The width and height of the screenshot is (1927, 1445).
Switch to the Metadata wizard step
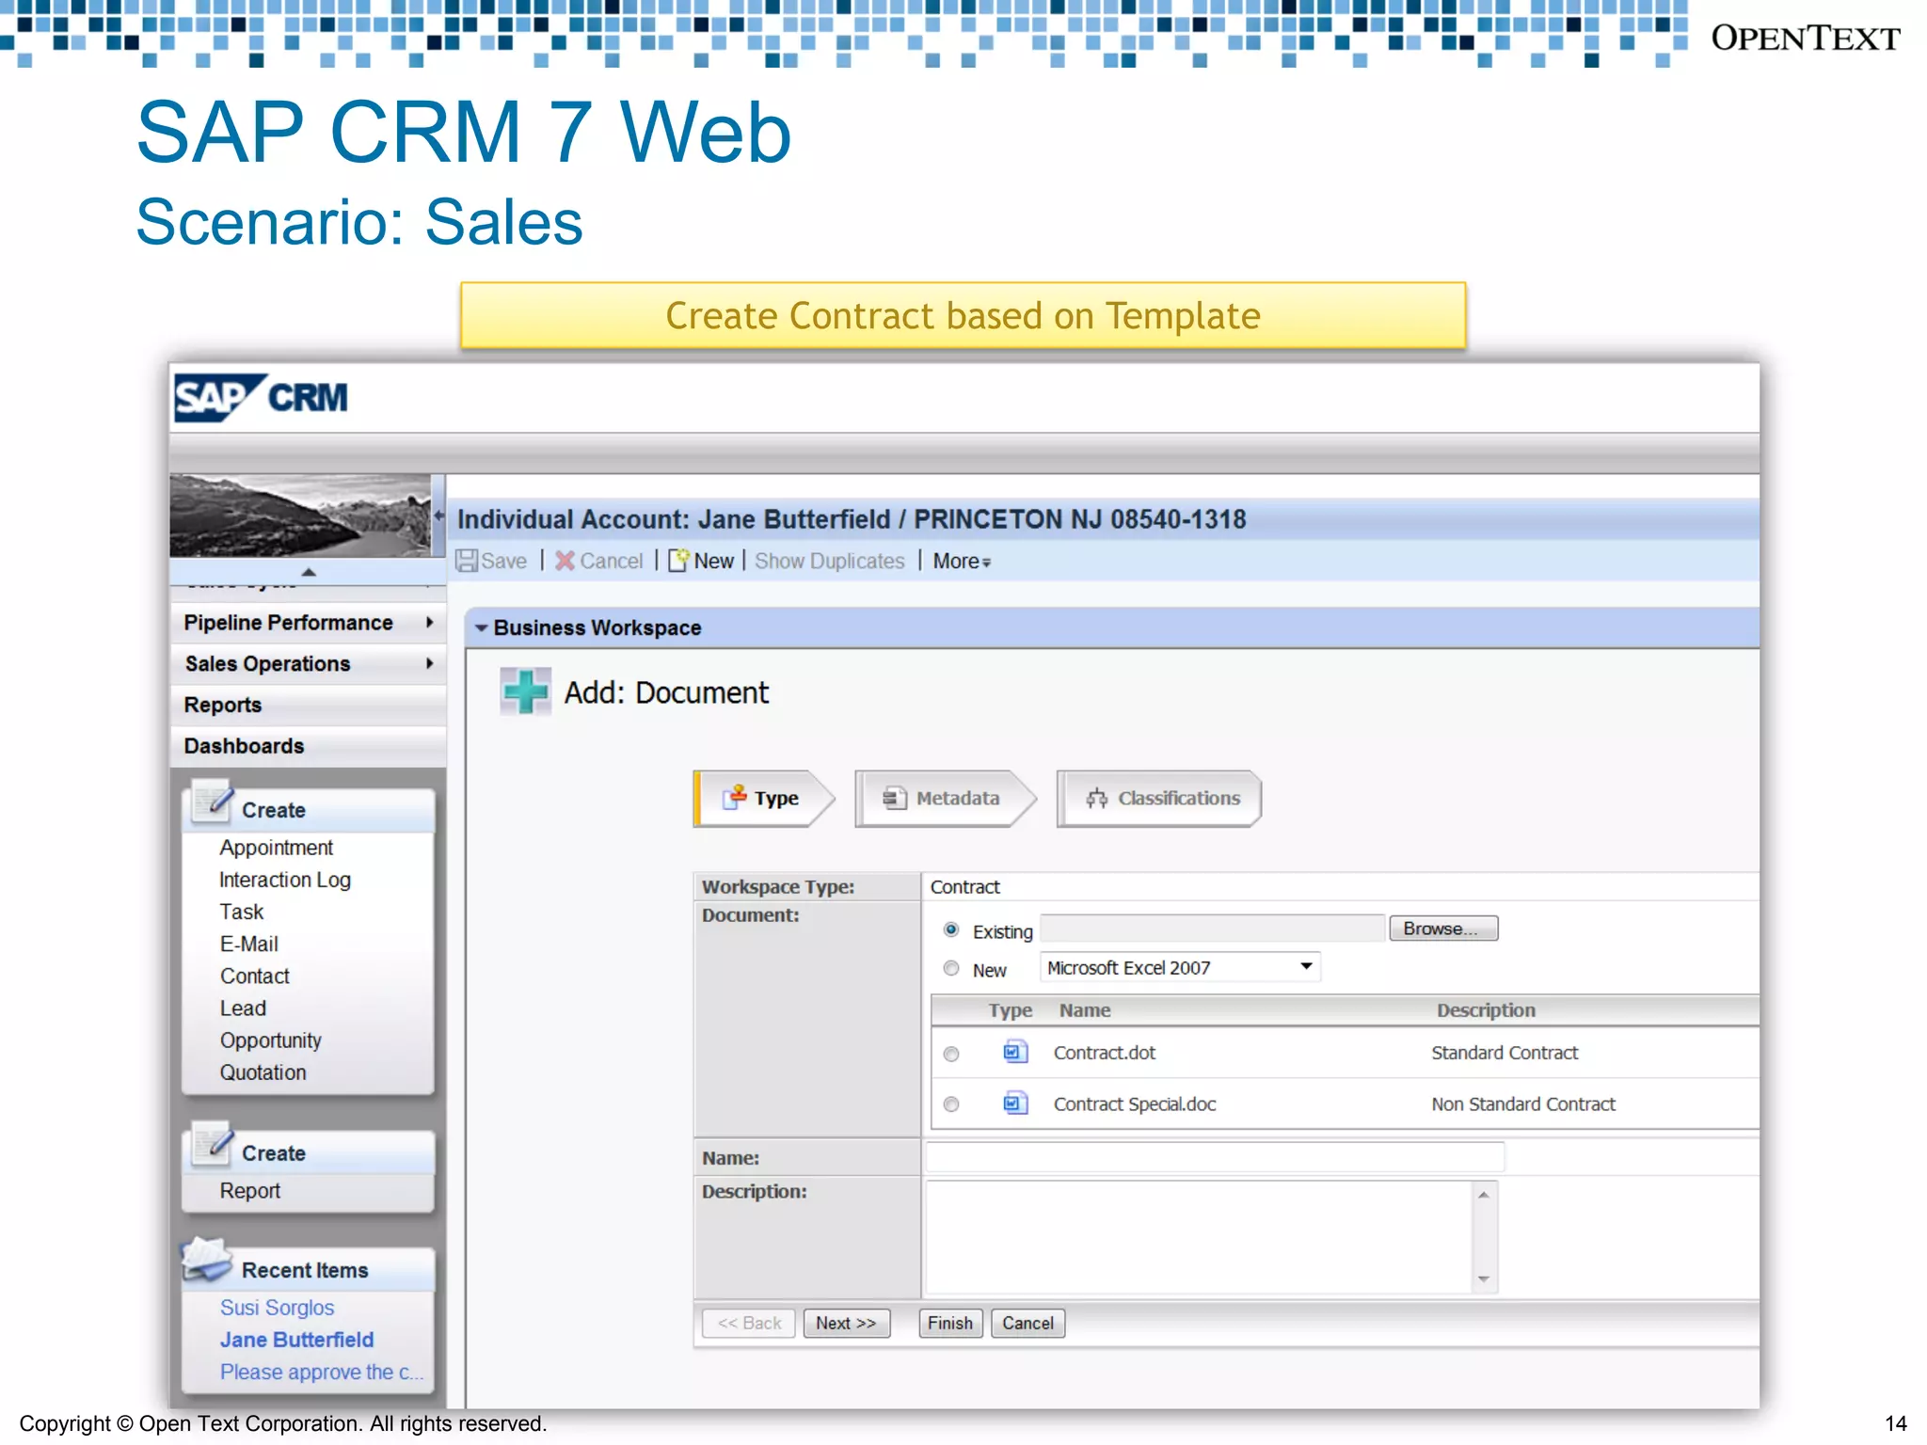coord(945,798)
